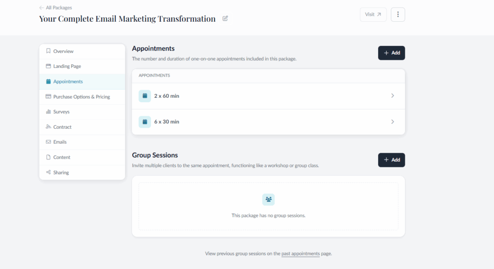This screenshot has width=494, height=269.
Task: Open the Landing Page section
Action: pos(82,66)
